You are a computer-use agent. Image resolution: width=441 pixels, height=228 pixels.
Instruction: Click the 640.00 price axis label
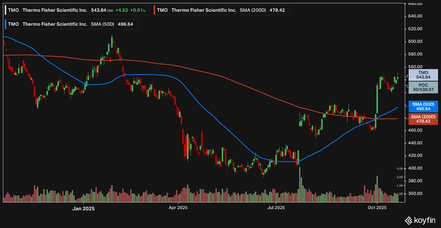coord(415,16)
